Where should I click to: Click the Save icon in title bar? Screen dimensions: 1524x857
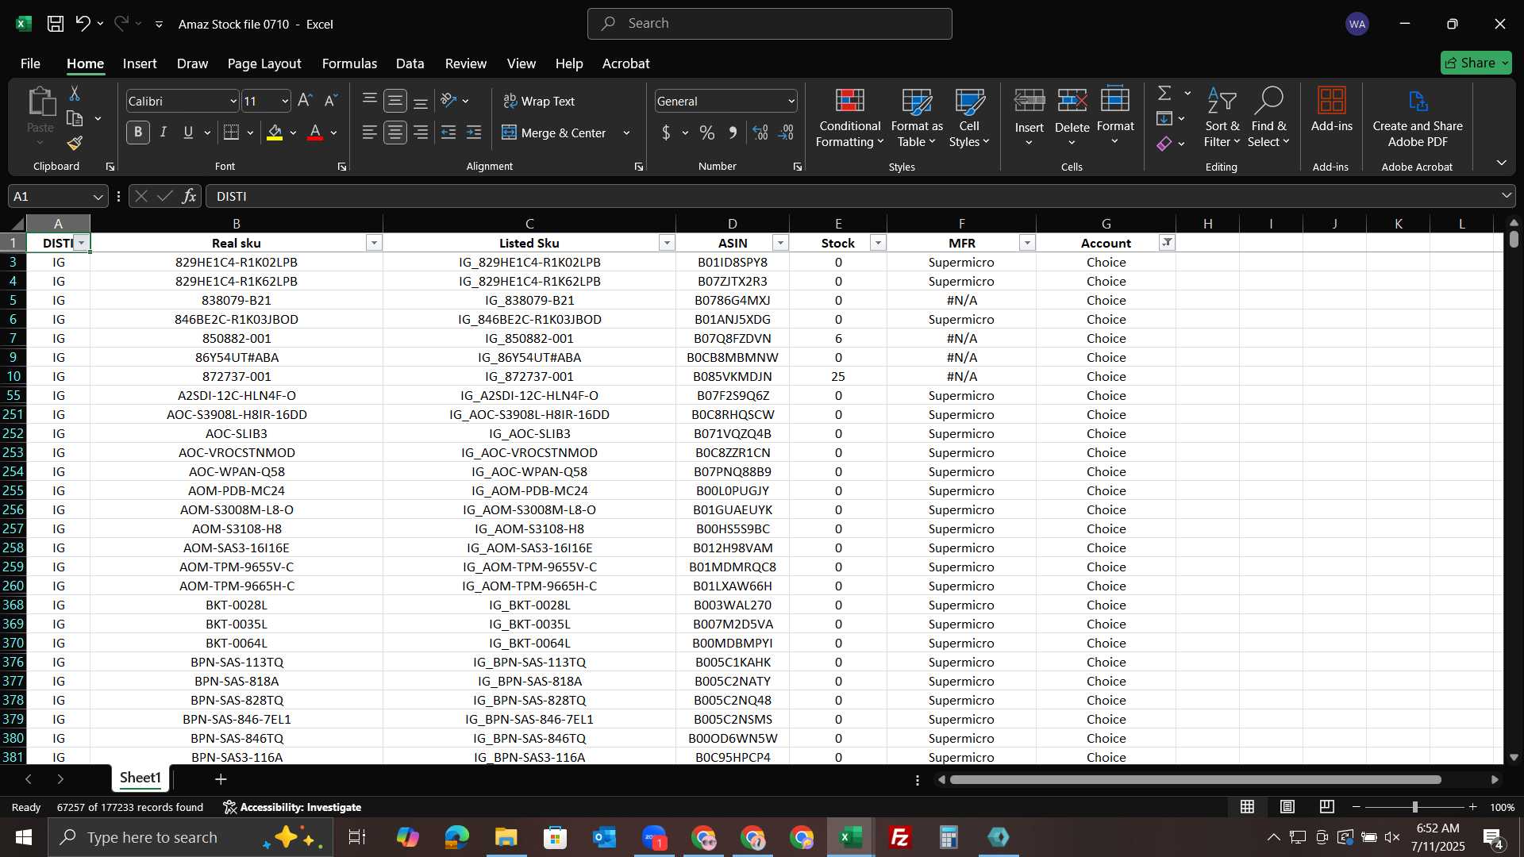(x=56, y=24)
